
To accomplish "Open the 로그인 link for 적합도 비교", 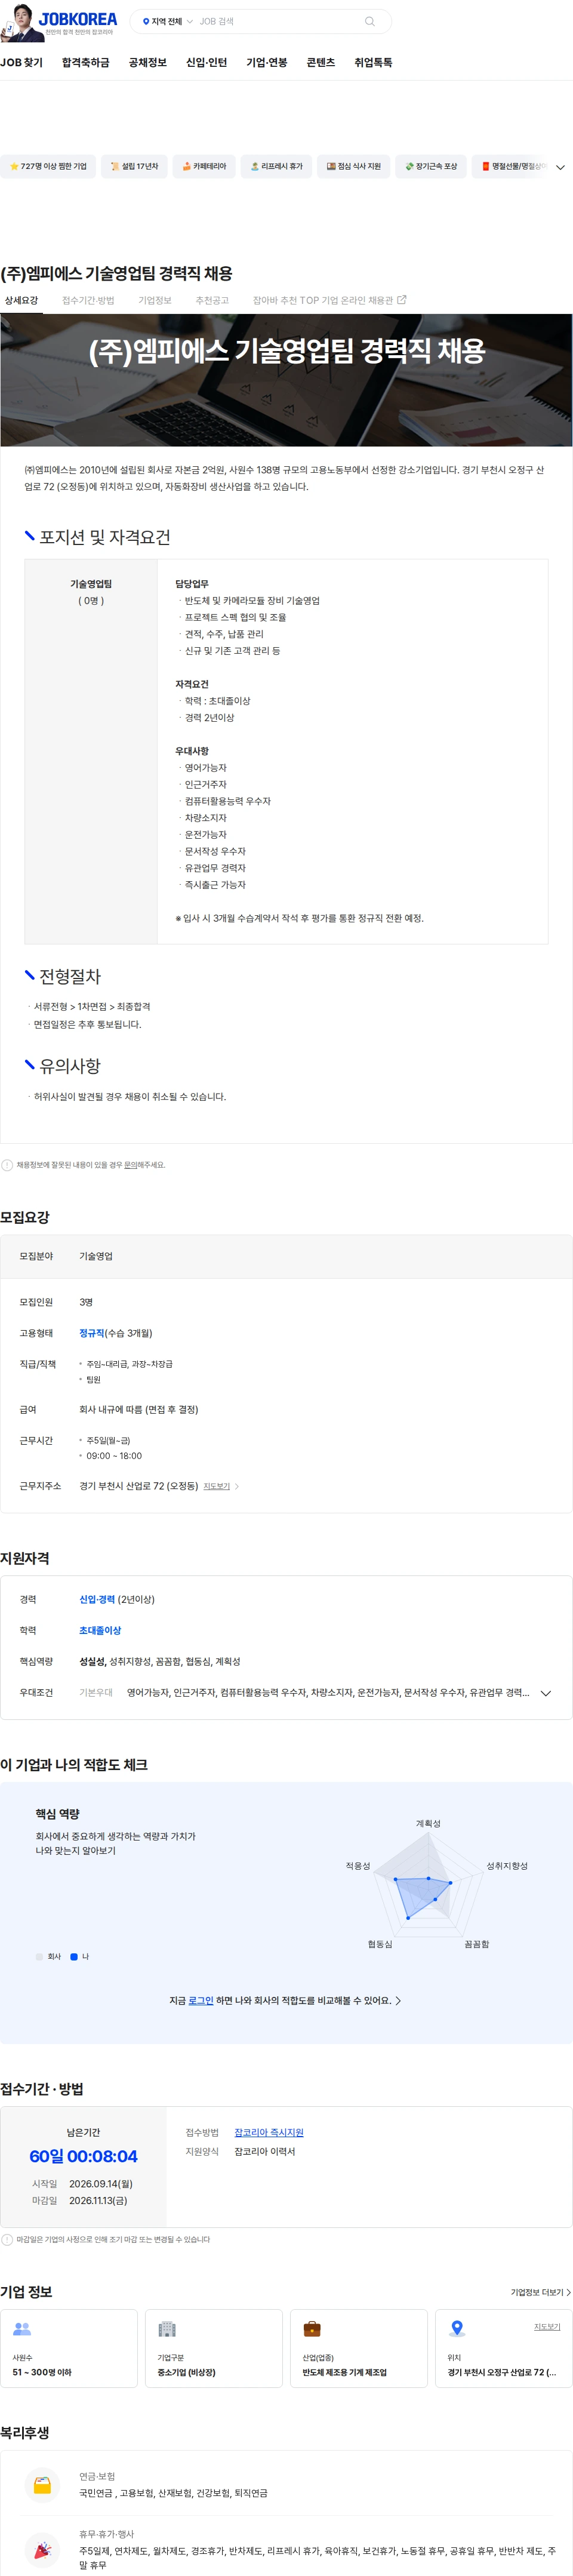I will [201, 2000].
